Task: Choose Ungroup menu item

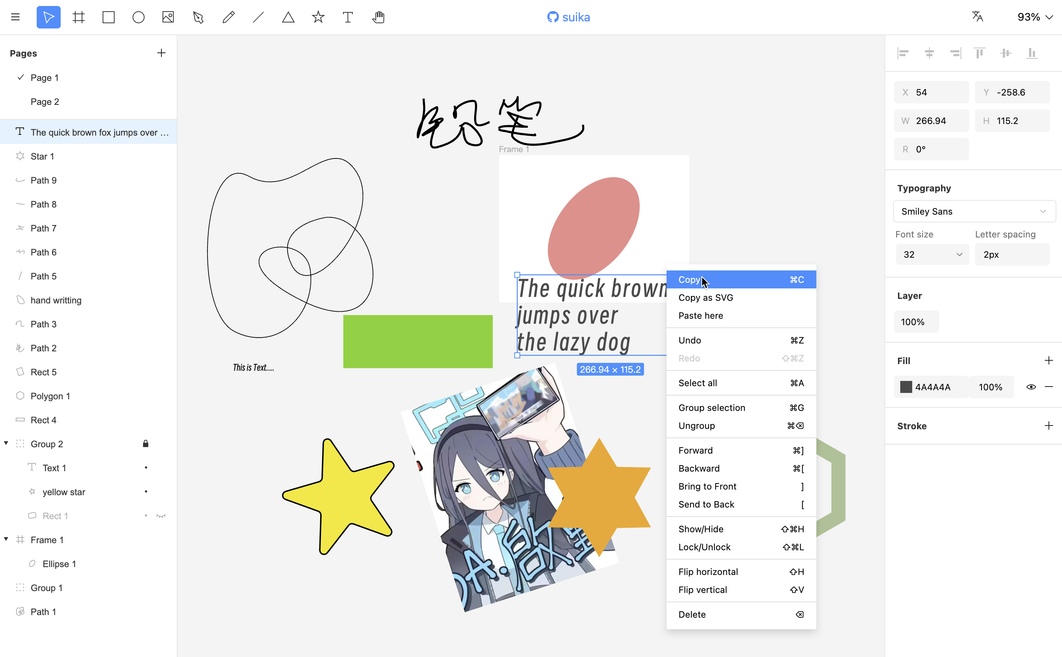Action: coord(741,426)
